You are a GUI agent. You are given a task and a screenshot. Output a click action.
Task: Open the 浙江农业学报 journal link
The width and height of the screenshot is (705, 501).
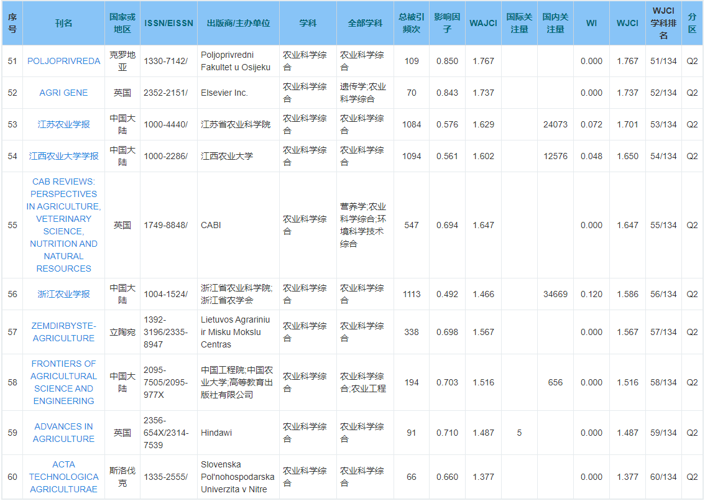click(64, 294)
